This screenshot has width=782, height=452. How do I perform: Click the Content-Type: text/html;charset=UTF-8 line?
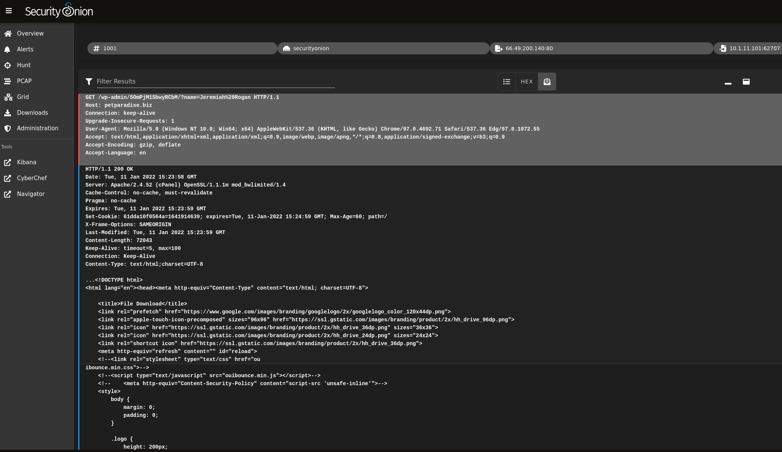pos(144,264)
